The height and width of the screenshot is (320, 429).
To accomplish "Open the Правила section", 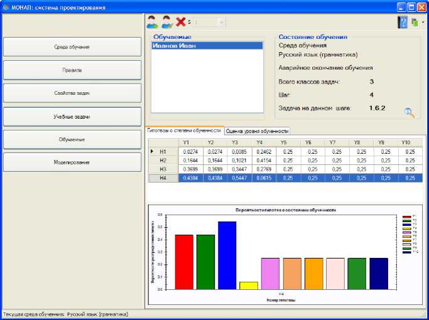I will (x=72, y=70).
